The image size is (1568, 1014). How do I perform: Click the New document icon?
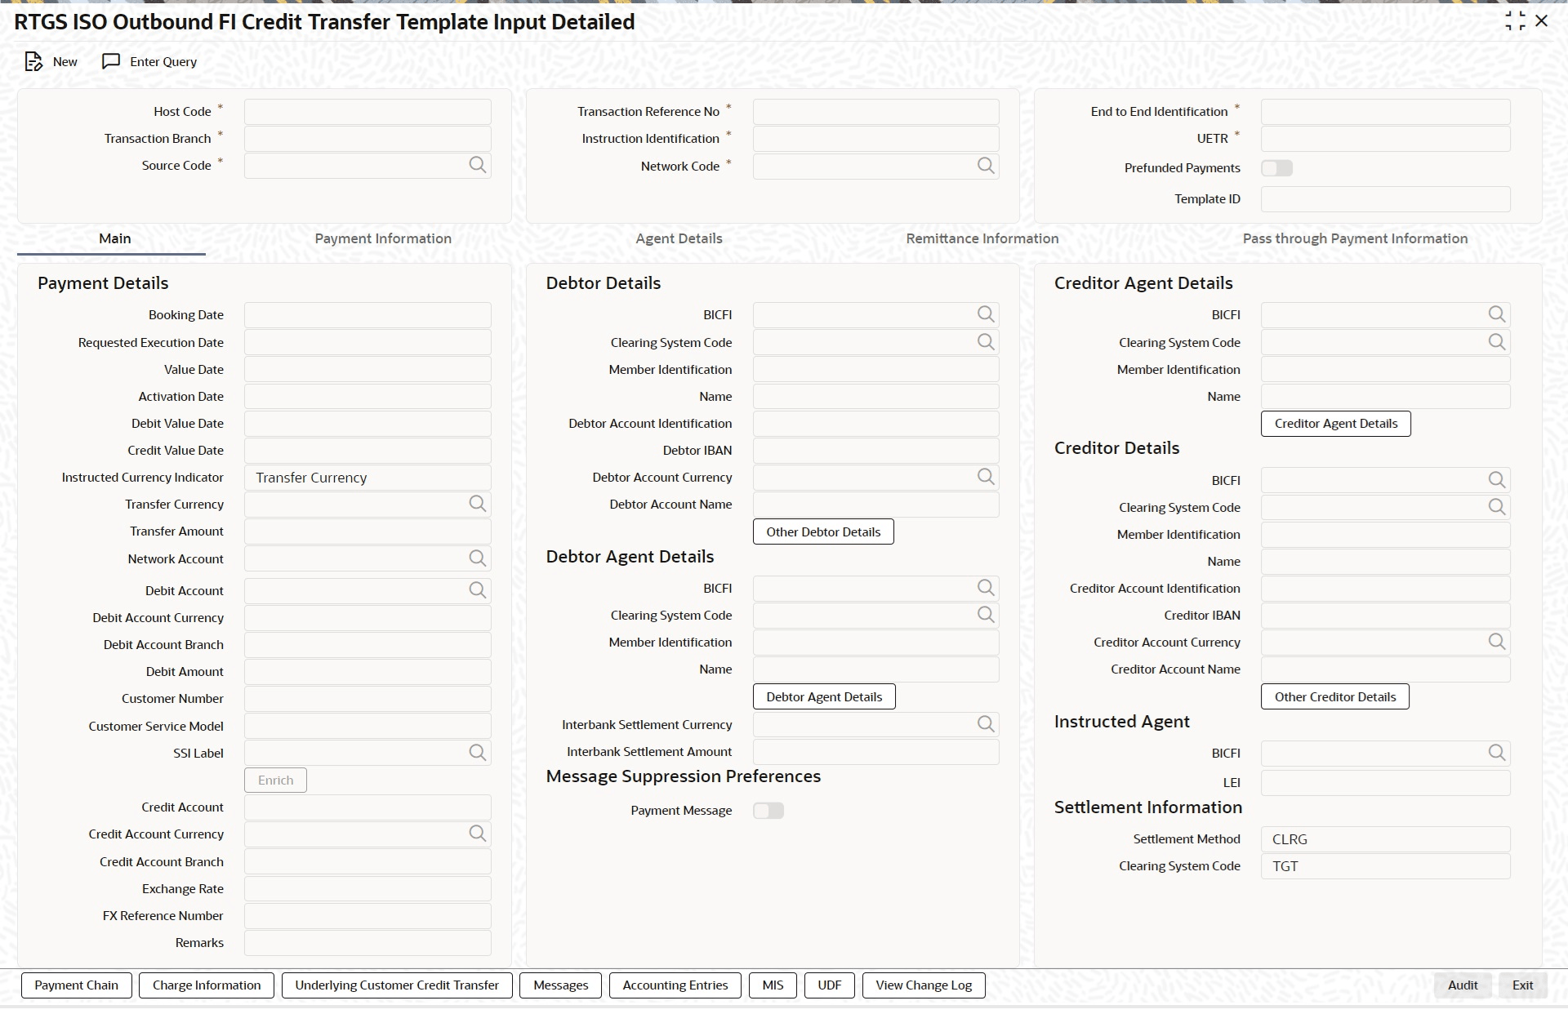pos(33,62)
